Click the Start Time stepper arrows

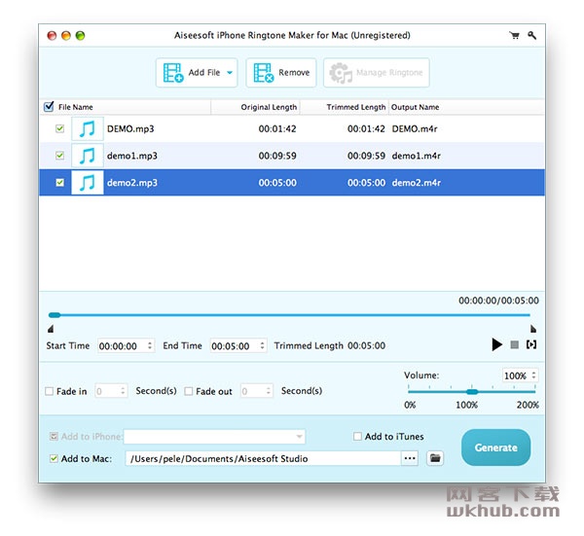click(x=150, y=345)
